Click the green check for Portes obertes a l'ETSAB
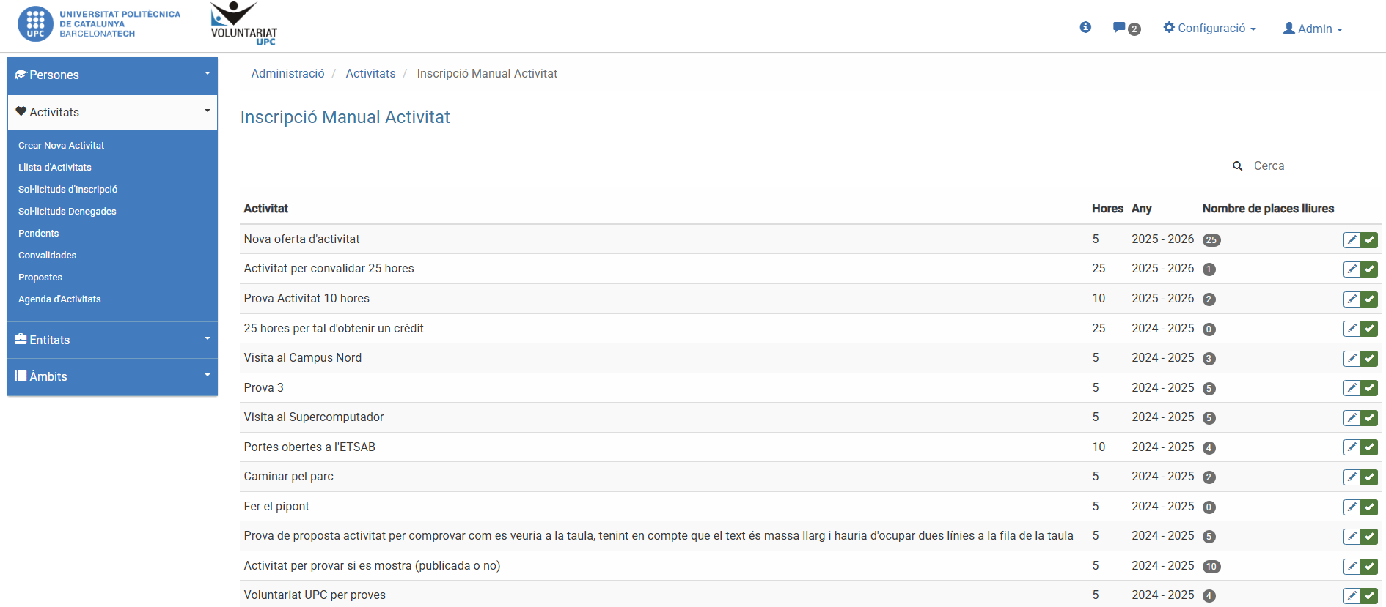 coord(1369,447)
